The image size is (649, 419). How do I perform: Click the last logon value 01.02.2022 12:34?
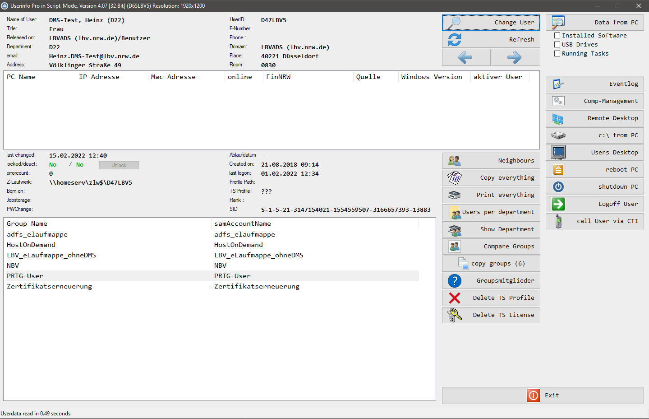[x=290, y=174]
